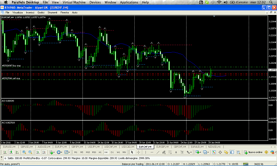Select the arrow cursor tool
277x166 pixels.
[132, 152]
